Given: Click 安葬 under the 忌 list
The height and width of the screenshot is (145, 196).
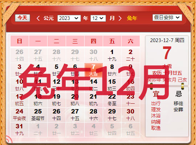Looking at the screenshot, I should 178,109.
